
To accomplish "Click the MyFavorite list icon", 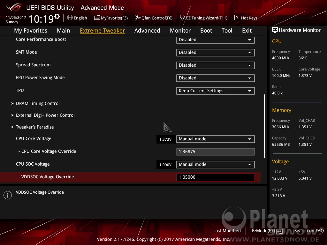I will click(x=97, y=18).
